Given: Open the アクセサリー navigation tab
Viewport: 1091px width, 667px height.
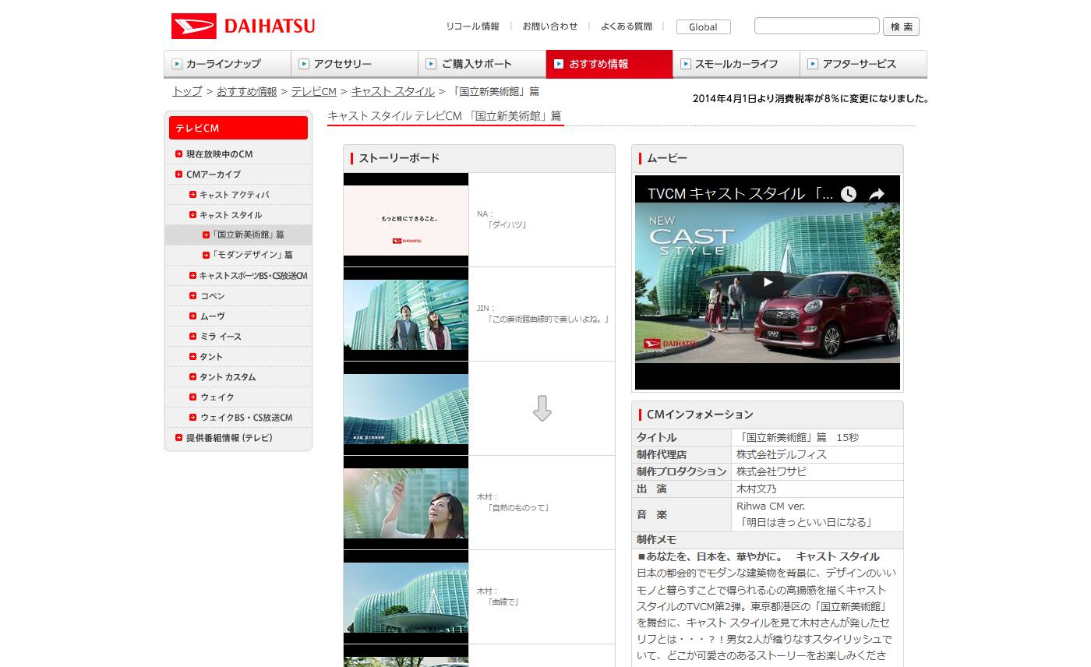Looking at the screenshot, I should click(355, 64).
